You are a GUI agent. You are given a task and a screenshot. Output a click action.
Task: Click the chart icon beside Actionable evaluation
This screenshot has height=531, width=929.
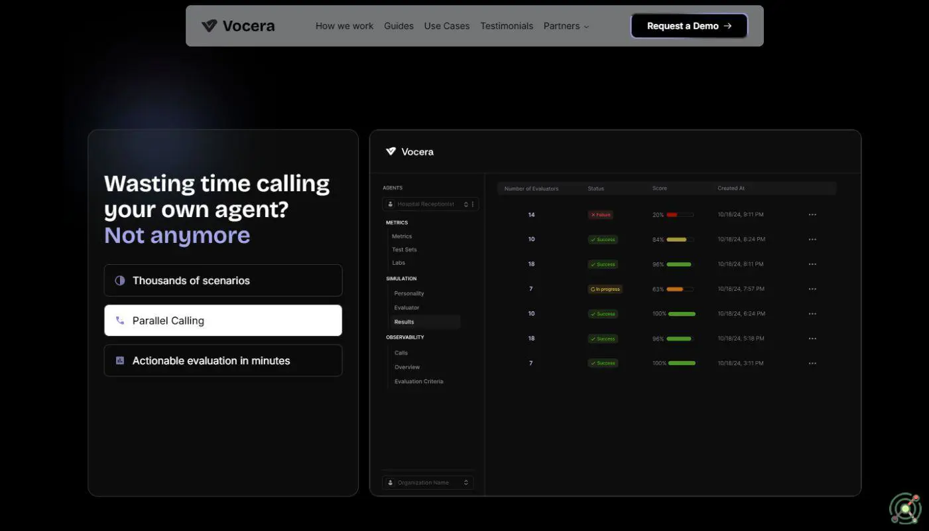click(120, 360)
